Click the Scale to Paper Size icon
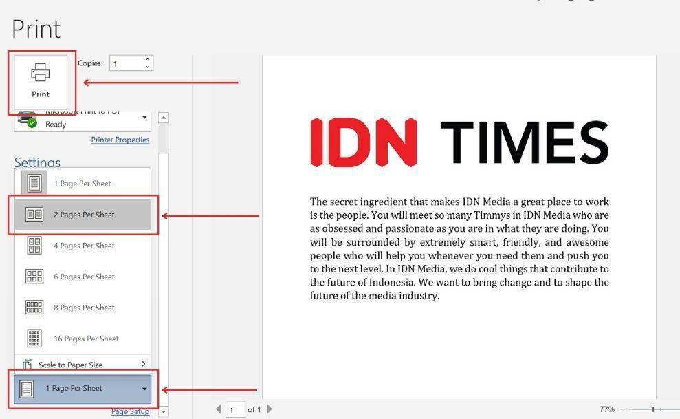The image size is (680, 419). (x=28, y=365)
